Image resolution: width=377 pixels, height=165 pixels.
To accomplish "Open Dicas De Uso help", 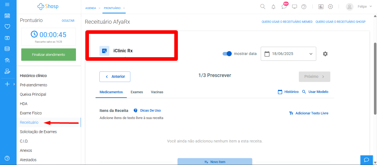I will point(147,111).
